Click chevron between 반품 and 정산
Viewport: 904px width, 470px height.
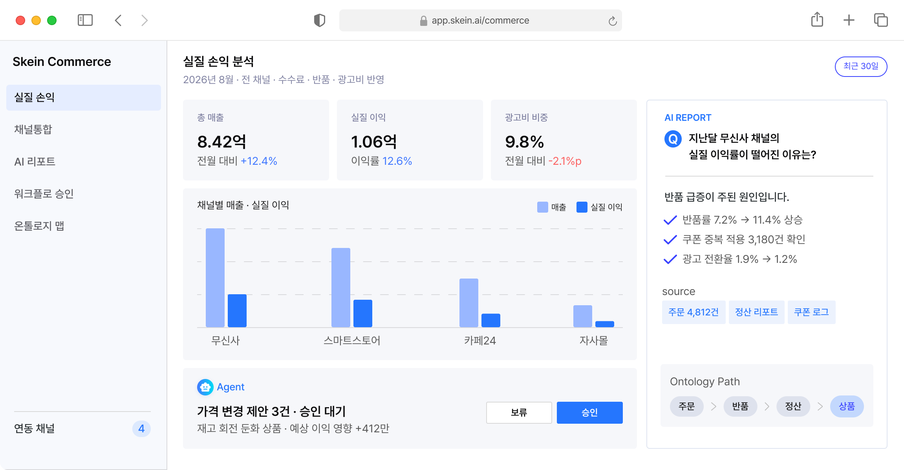[x=767, y=406]
